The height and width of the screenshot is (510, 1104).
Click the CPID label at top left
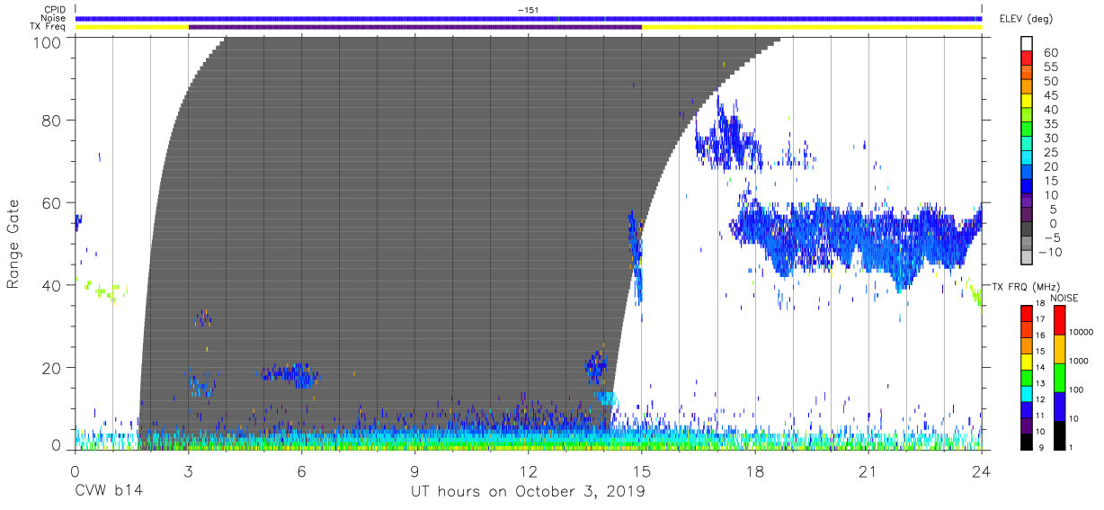pyautogui.click(x=53, y=9)
